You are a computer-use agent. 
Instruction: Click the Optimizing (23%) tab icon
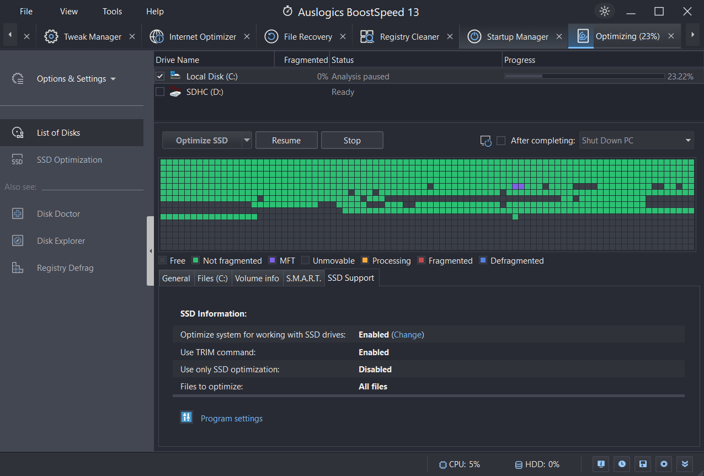[583, 36]
